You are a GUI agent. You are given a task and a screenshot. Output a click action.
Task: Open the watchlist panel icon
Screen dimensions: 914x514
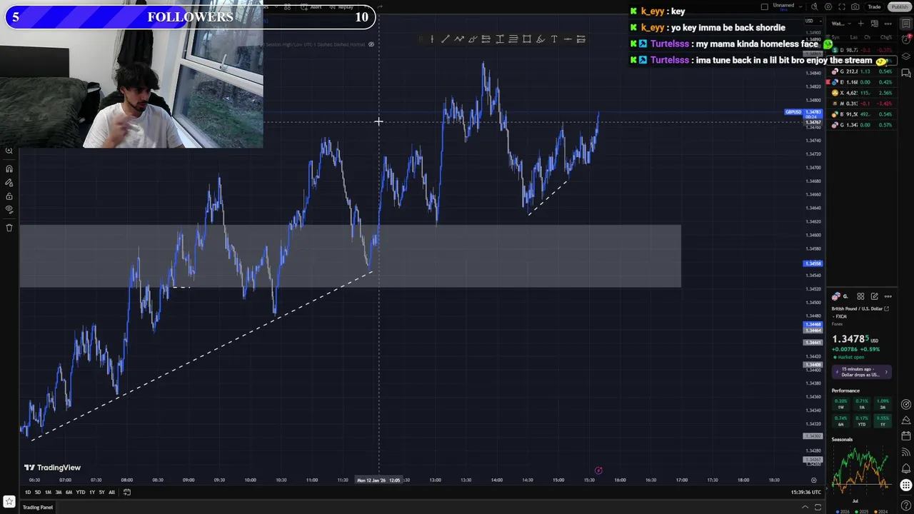click(906, 24)
